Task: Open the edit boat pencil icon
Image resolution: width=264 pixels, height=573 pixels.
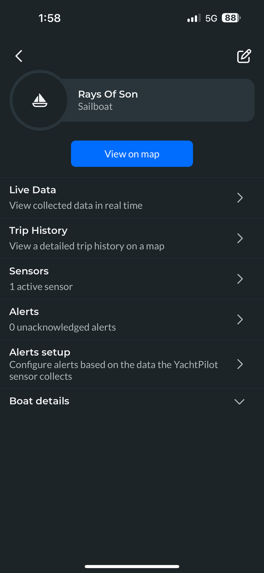Action: tap(244, 56)
